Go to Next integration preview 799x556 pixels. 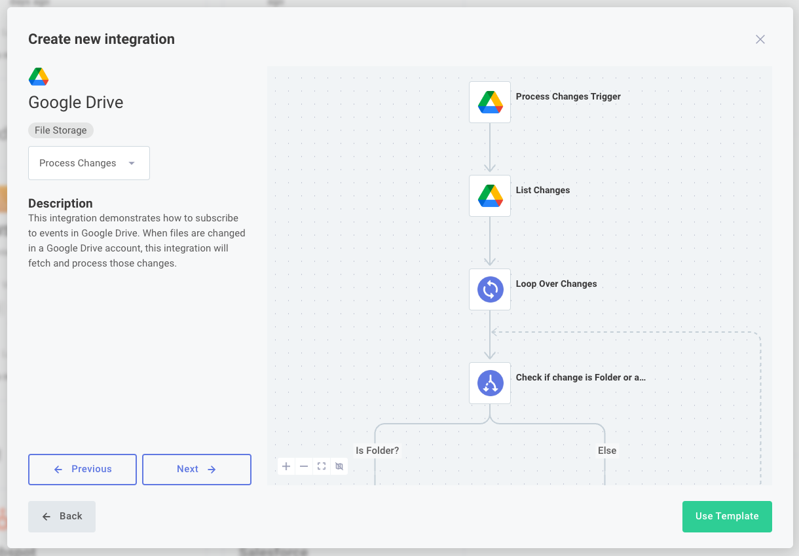coord(196,470)
